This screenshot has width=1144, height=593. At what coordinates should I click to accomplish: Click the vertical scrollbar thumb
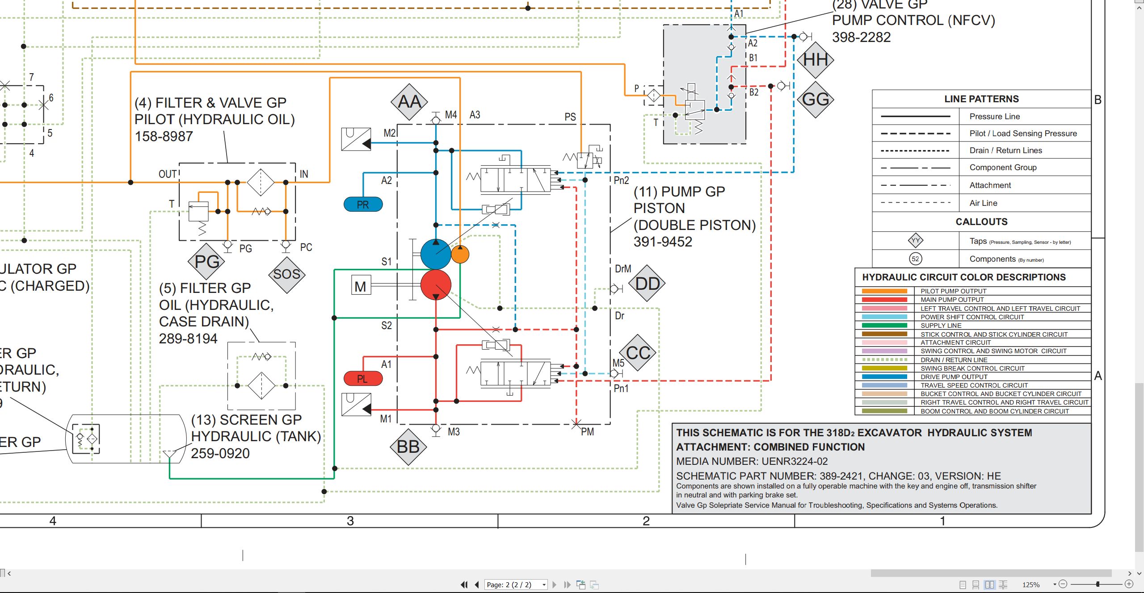[x=1139, y=468]
